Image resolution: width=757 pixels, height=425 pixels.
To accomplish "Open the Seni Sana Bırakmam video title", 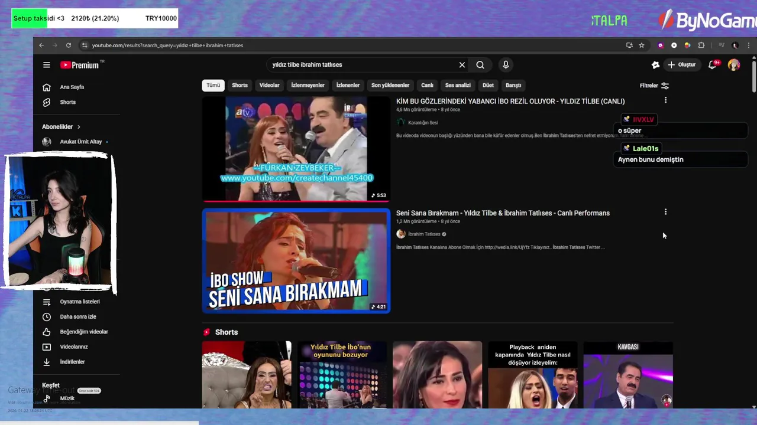I will (503, 213).
